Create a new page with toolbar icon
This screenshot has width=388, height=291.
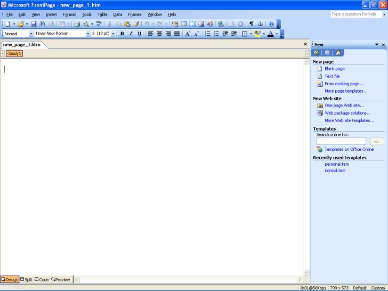8,24
